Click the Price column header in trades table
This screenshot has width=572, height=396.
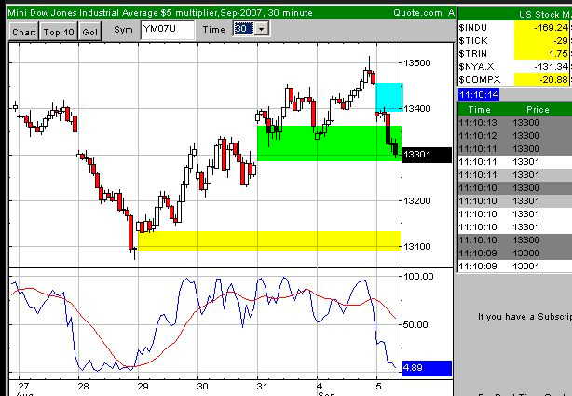point(538,109)
